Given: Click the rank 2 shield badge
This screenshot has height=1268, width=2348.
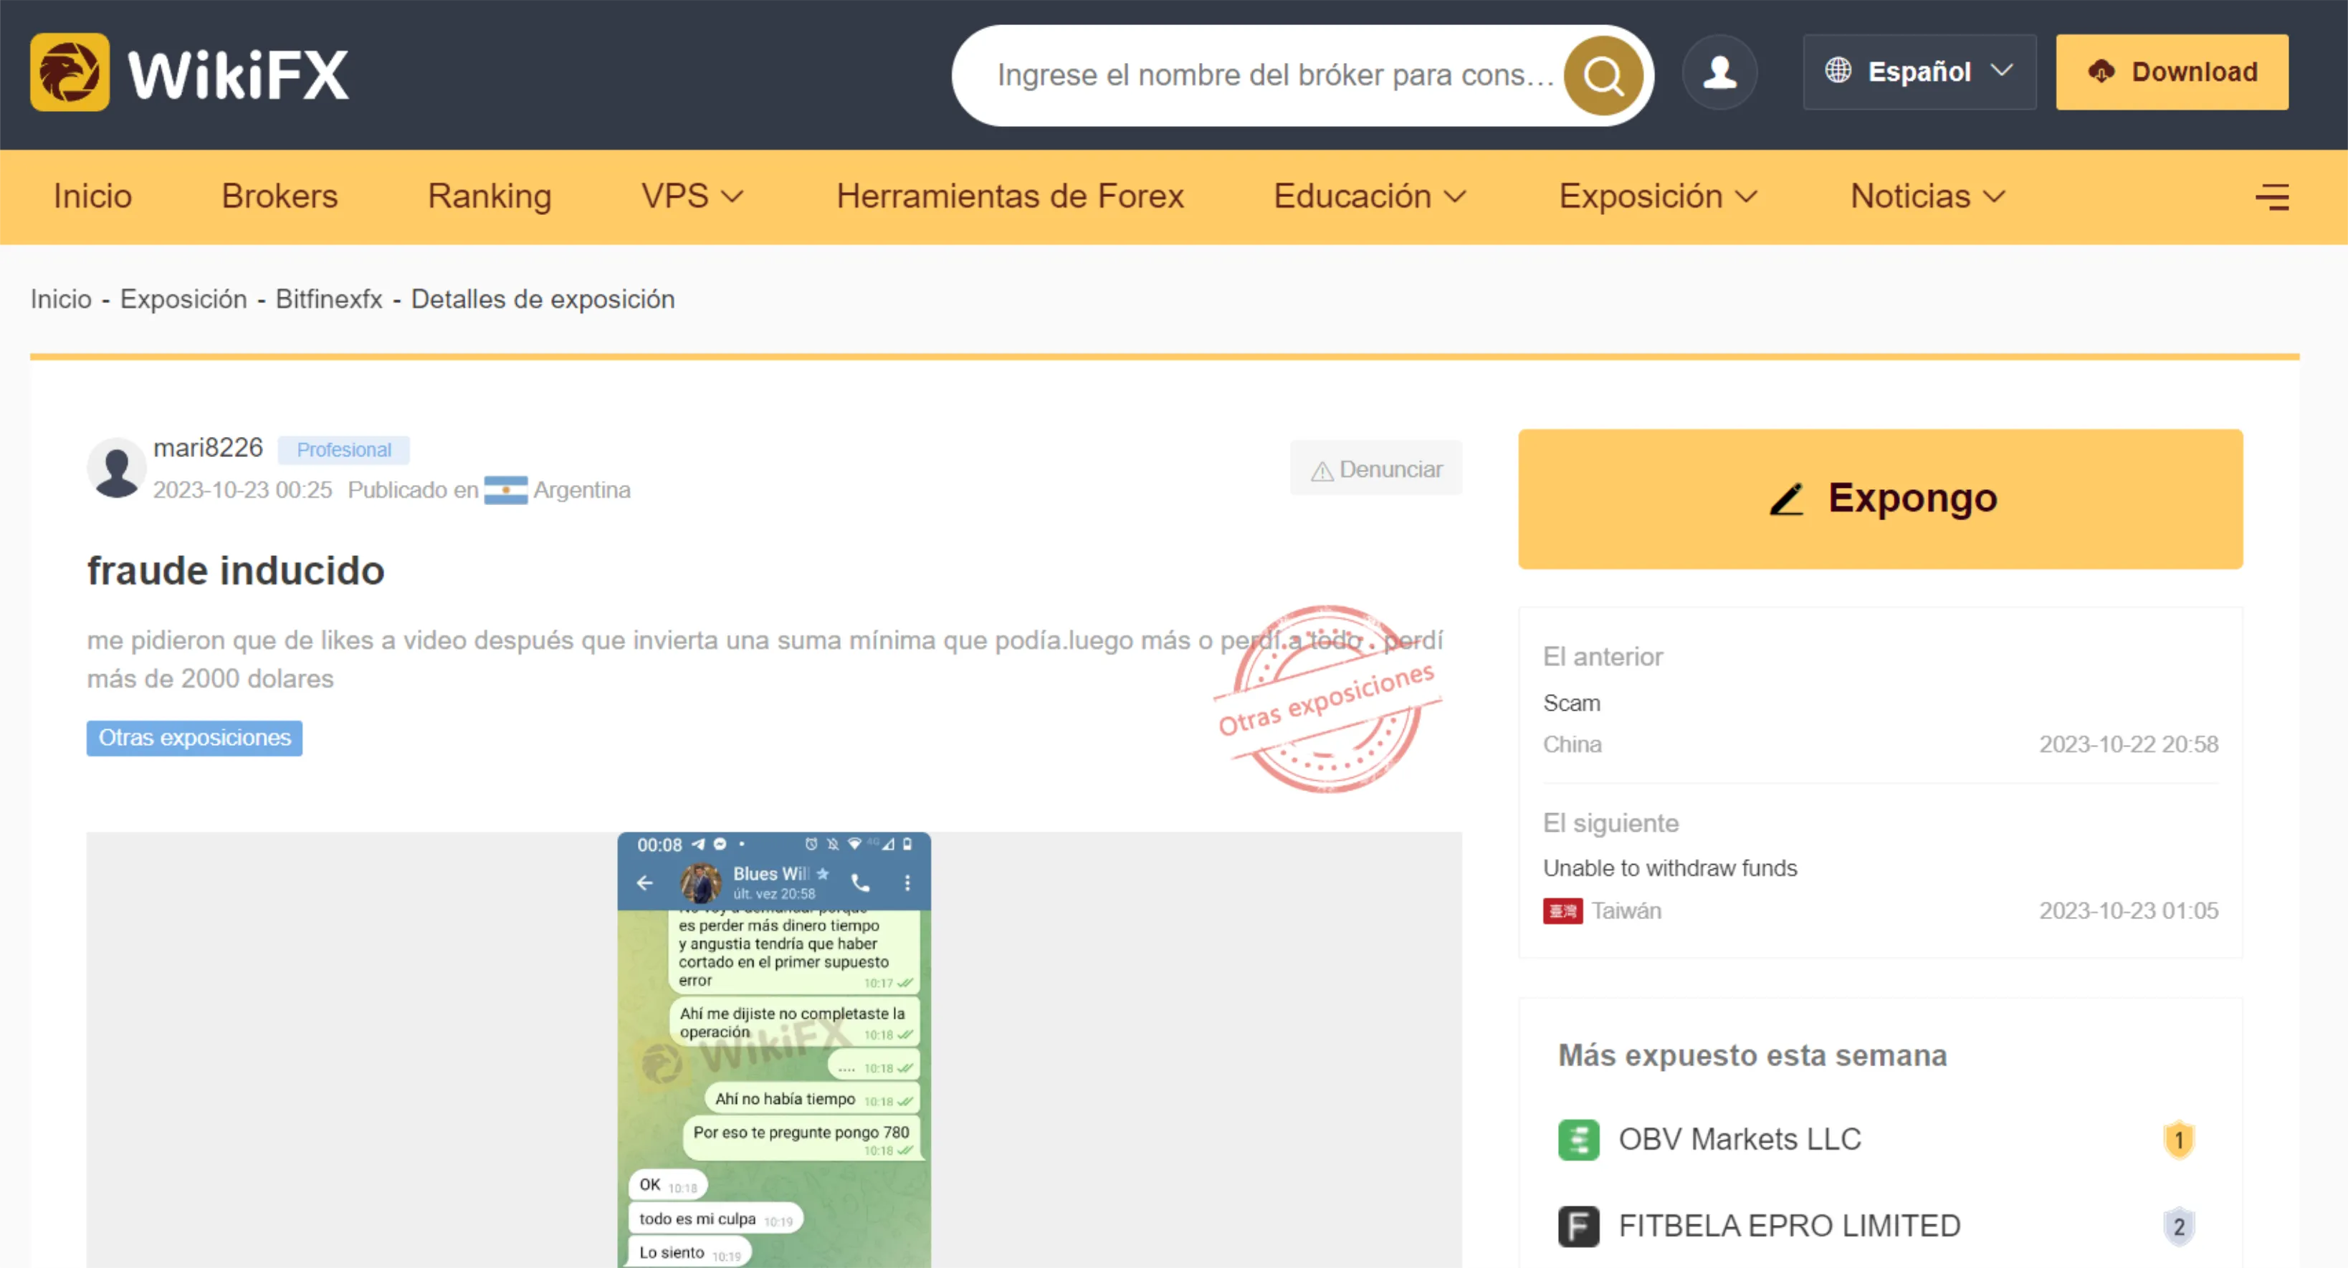Looking at the screenshot, I should coord(2178,1226).
